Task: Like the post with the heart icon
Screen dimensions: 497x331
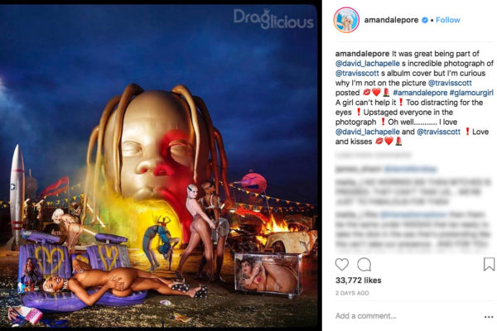Action: pyautogui.click(x=341, y=265)
